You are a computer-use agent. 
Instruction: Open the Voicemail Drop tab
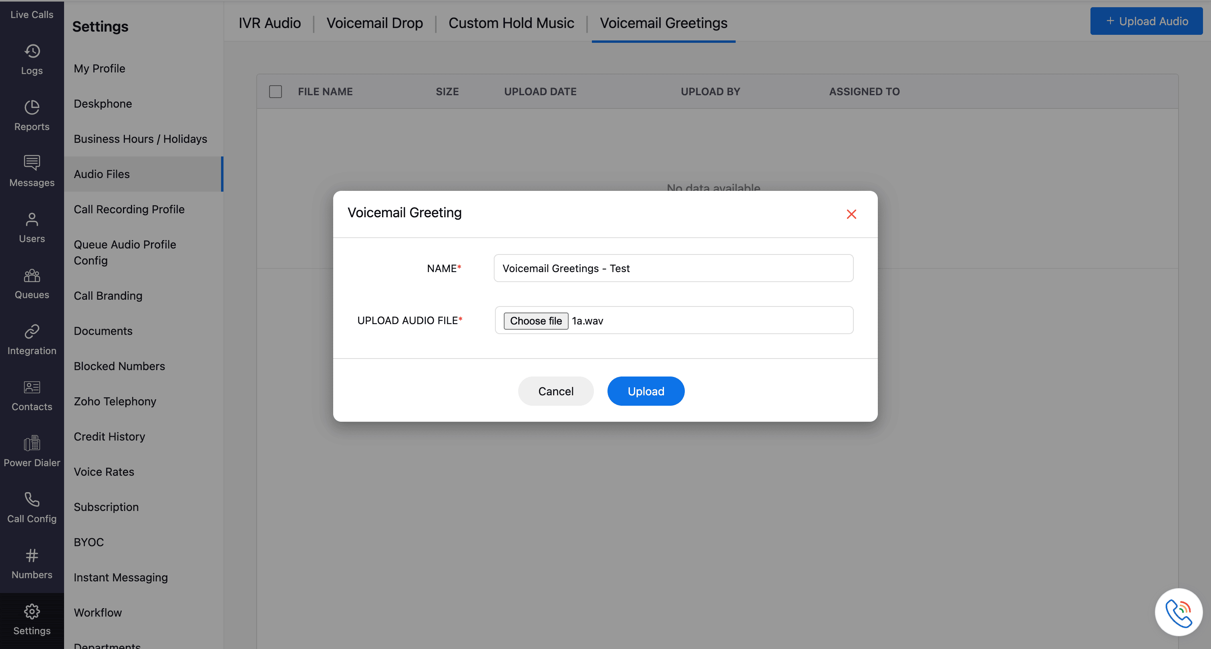click(375, 23)
